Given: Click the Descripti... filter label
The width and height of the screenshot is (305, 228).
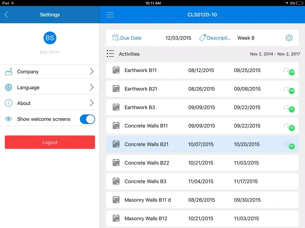Looking at the screenshot, I should pos(219,38).
